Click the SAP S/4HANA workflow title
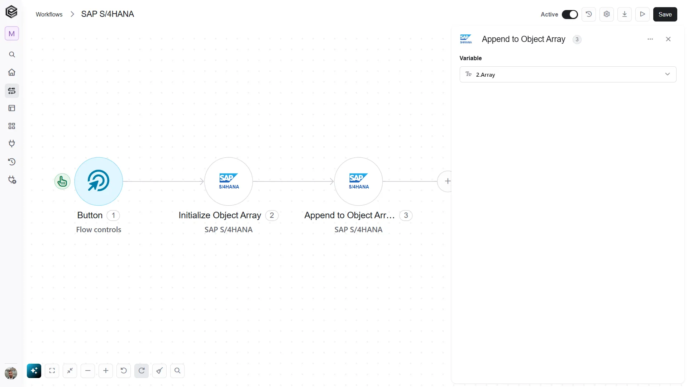 coord(107,14)
